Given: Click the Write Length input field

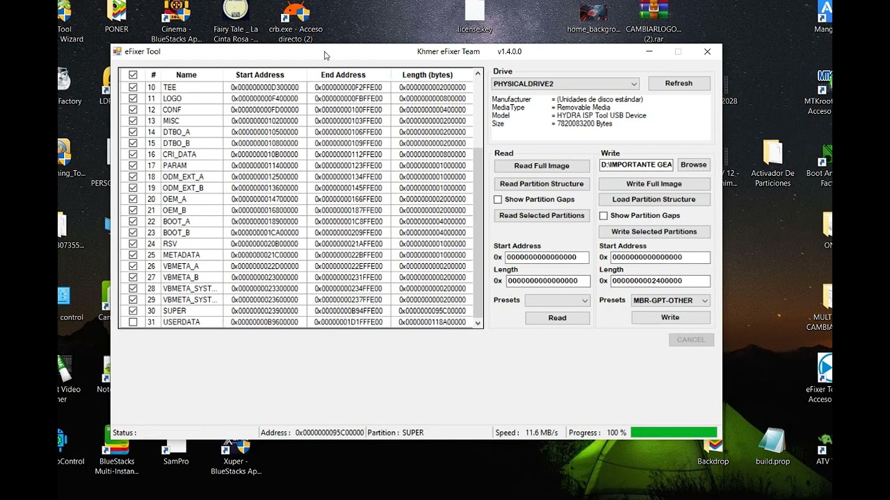Looking at the screenshot, I should point(660,281).
